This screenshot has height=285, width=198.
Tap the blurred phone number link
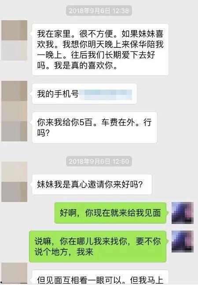(x=106, y=94)
